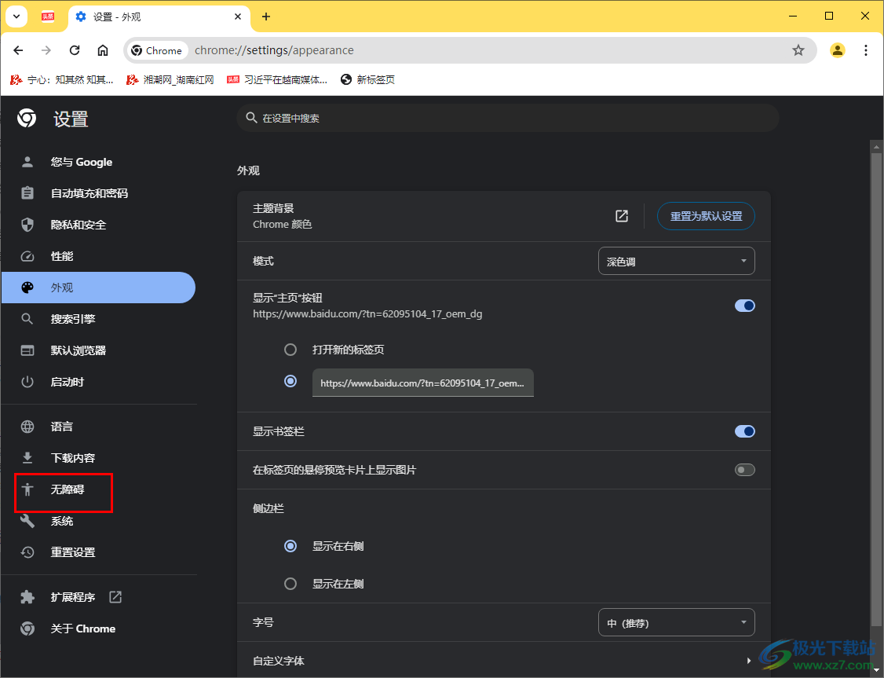Click the homepage URL input field
884x678 pixels.
click(x=423, y=383)
